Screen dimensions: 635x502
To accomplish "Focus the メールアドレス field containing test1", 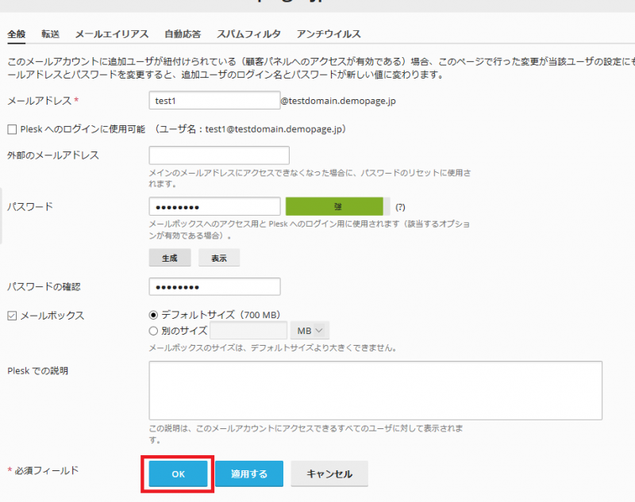I will point(214,101).
